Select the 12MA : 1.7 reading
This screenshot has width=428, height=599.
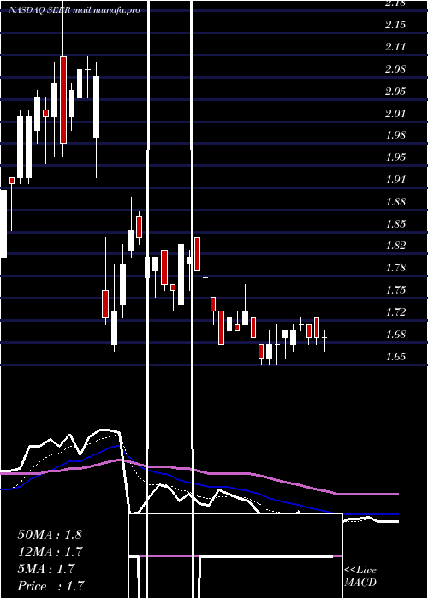(x=50, y=552)
